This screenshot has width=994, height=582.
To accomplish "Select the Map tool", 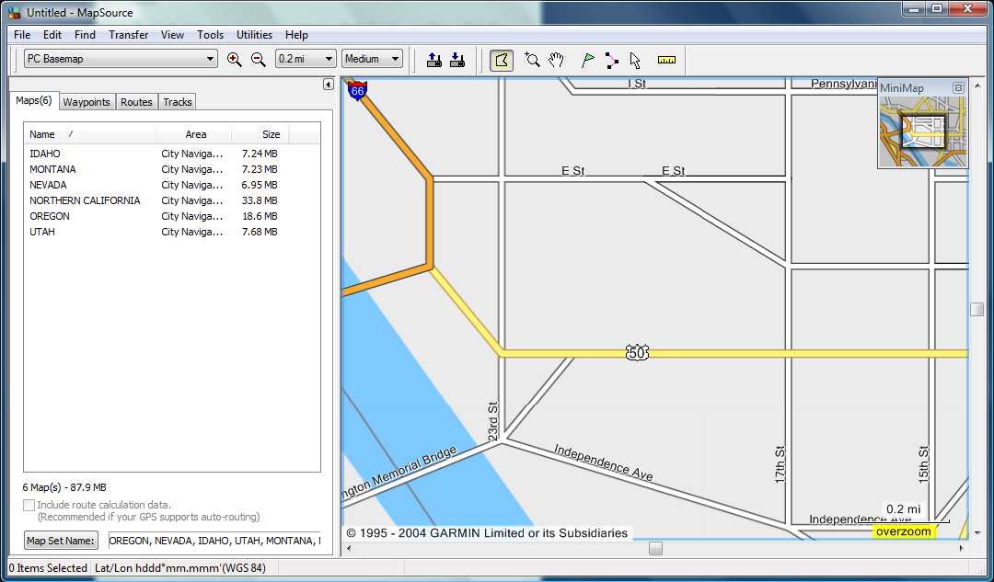I will pos(502,60).
